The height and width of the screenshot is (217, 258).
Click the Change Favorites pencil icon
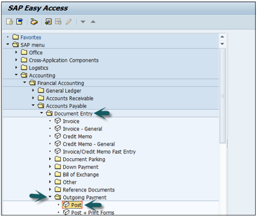[x=68, y=22]
